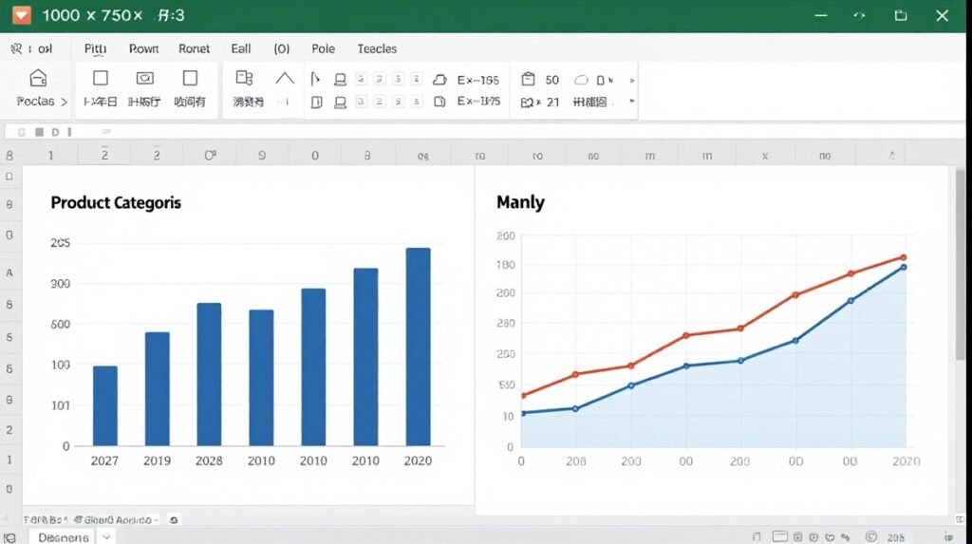Click the '205' status bar zoom value
The height and width of the screenshot is (544, 972).
[896, 537]
